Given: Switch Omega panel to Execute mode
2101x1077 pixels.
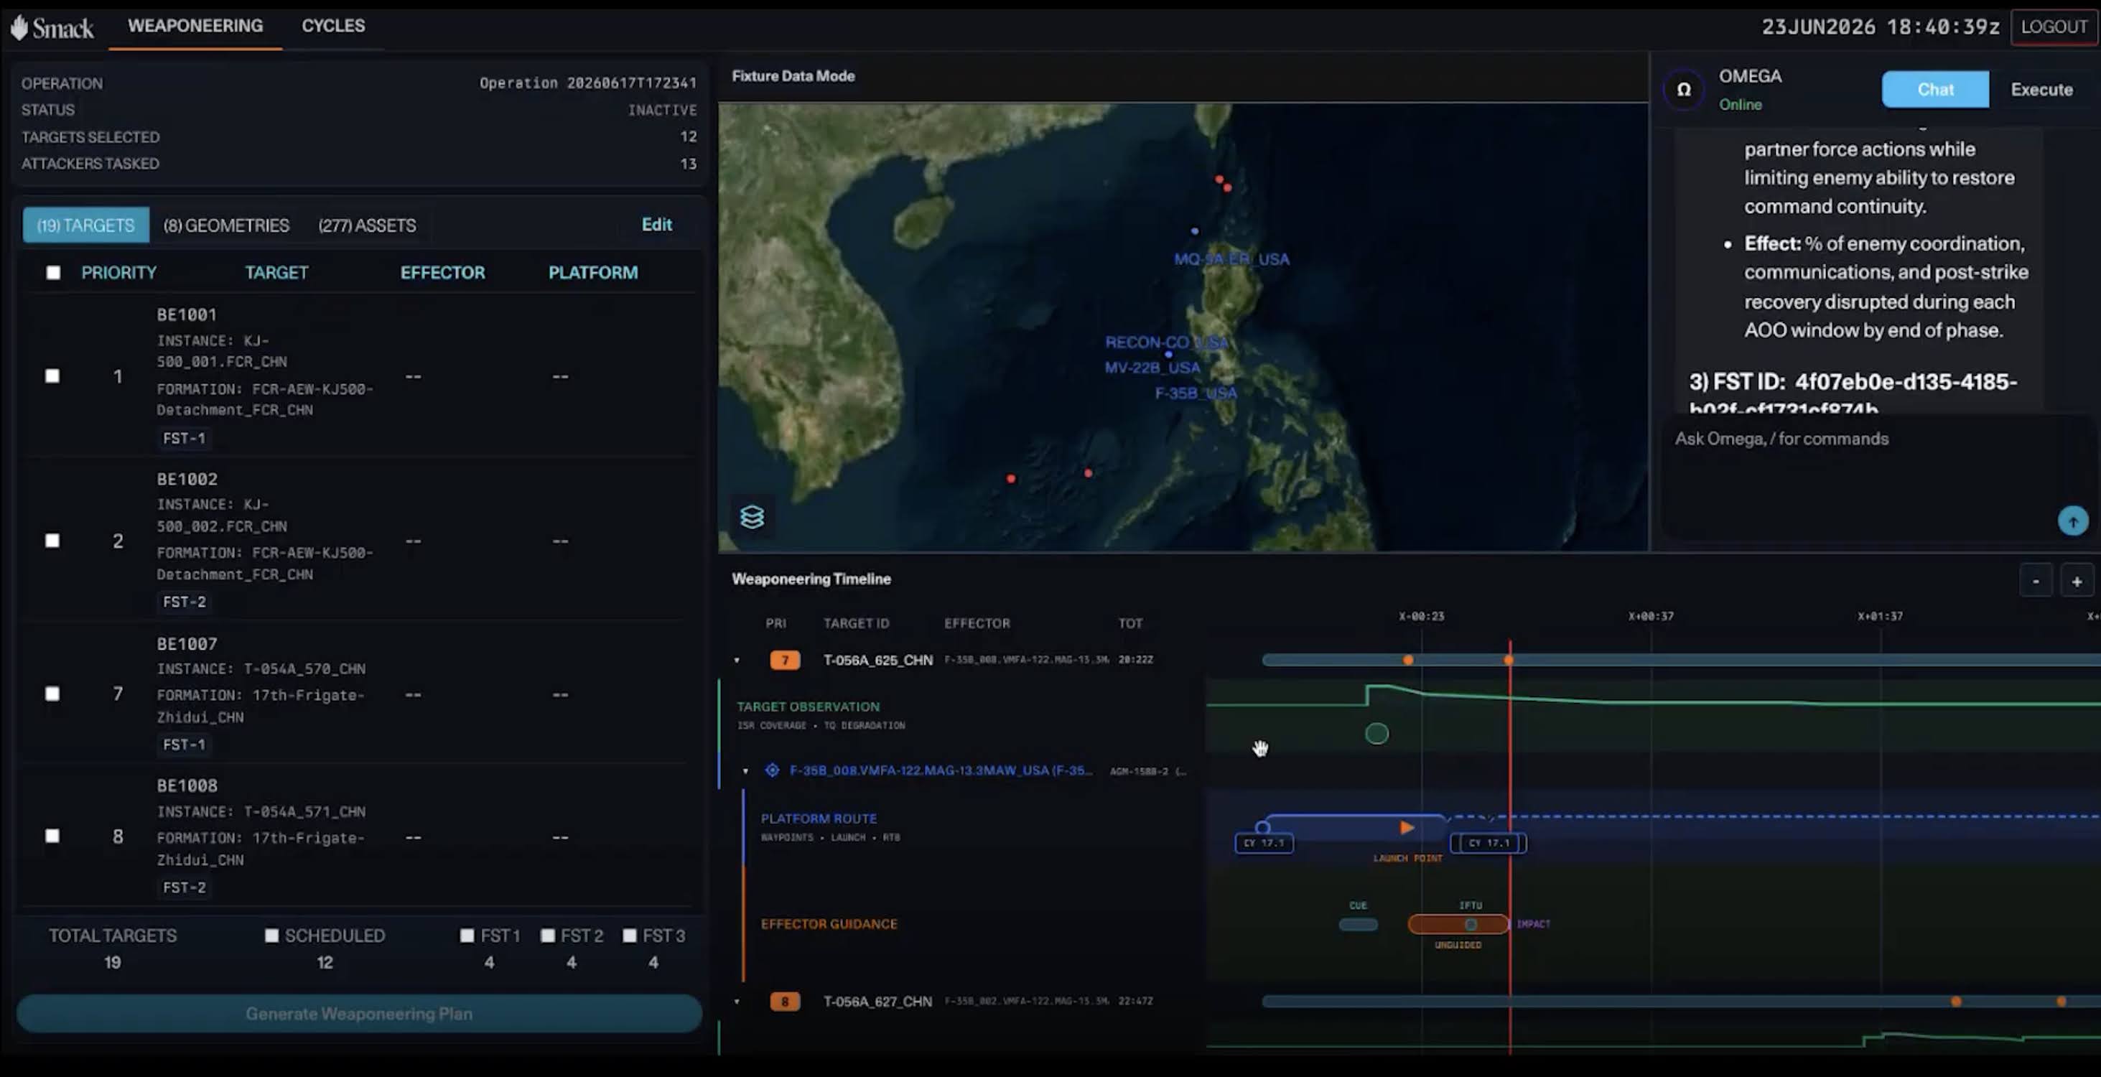Looking at the screenshot, I should pyautogui.click(x=2041, y=90).
